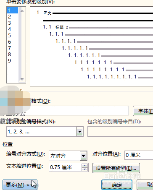
Task: Click the level list scroll down arrow
Action: [x=22, y=79]
